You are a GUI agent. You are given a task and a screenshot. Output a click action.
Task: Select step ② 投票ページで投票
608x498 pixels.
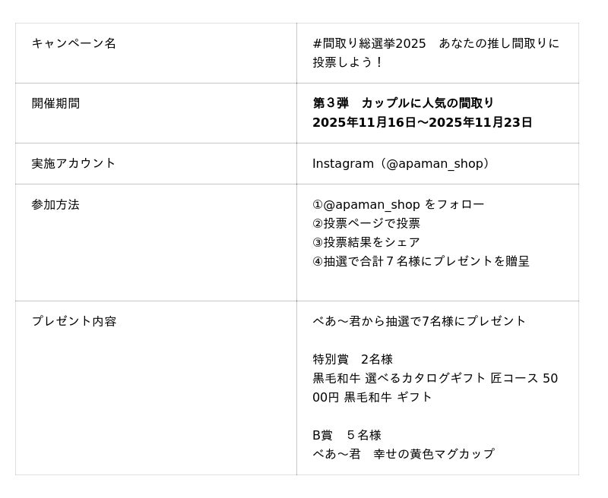tap(366, 223)
